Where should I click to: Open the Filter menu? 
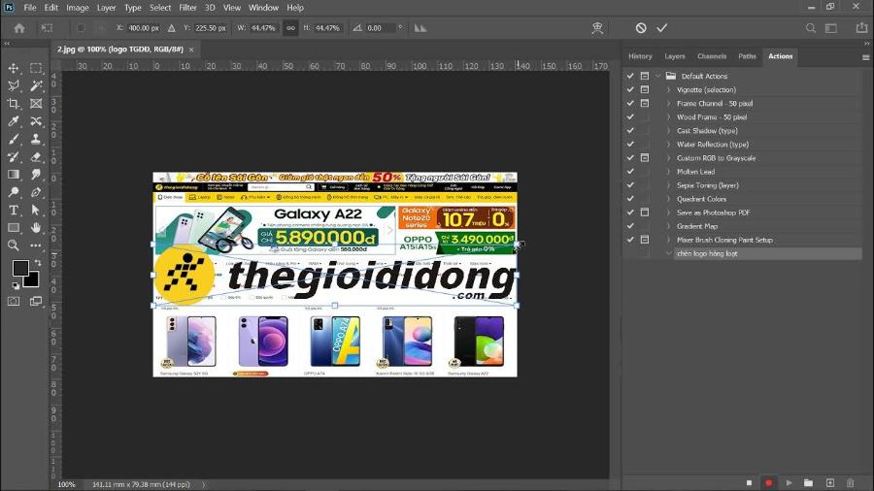(187, 8)
